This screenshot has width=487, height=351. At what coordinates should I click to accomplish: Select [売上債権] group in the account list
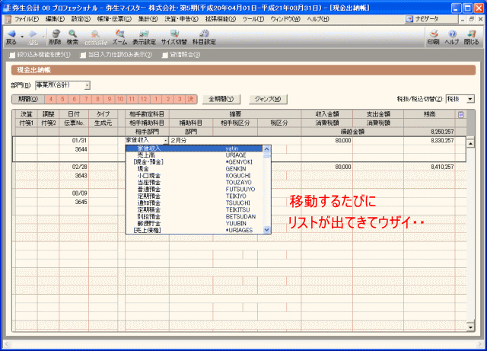(x=195, y=231)
